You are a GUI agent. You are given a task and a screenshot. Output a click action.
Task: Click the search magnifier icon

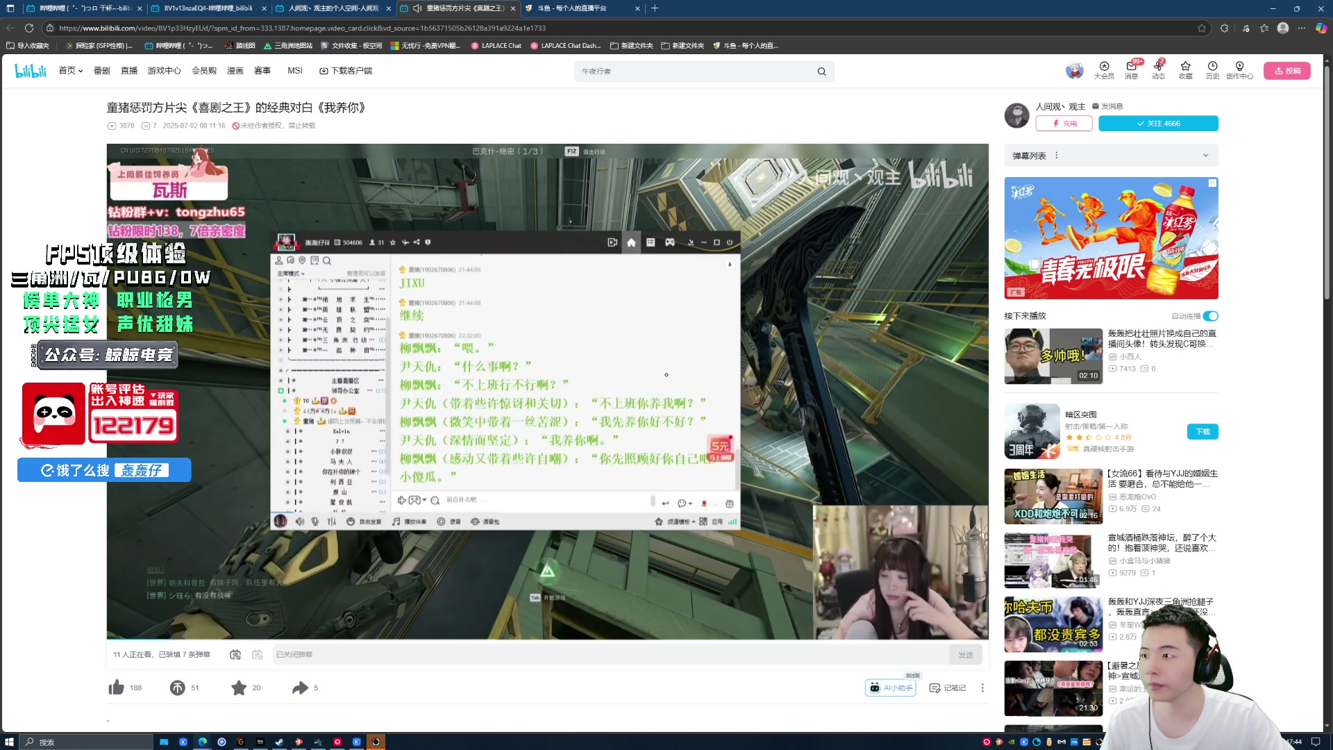(821, 72)
